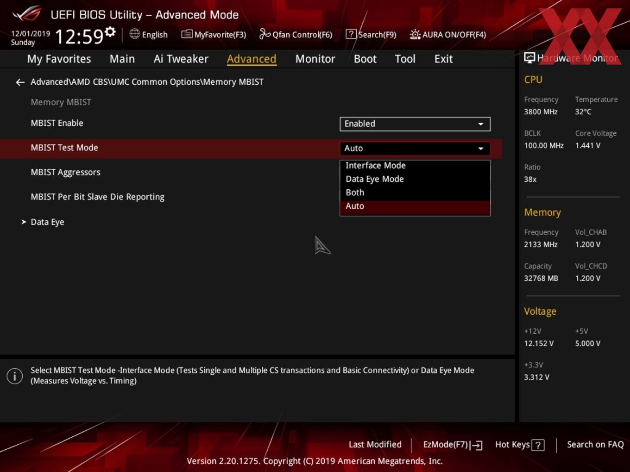Click the back arrow in breadcrumb
The width and height of the screenshot is (630, 472).
click(20, 82)
